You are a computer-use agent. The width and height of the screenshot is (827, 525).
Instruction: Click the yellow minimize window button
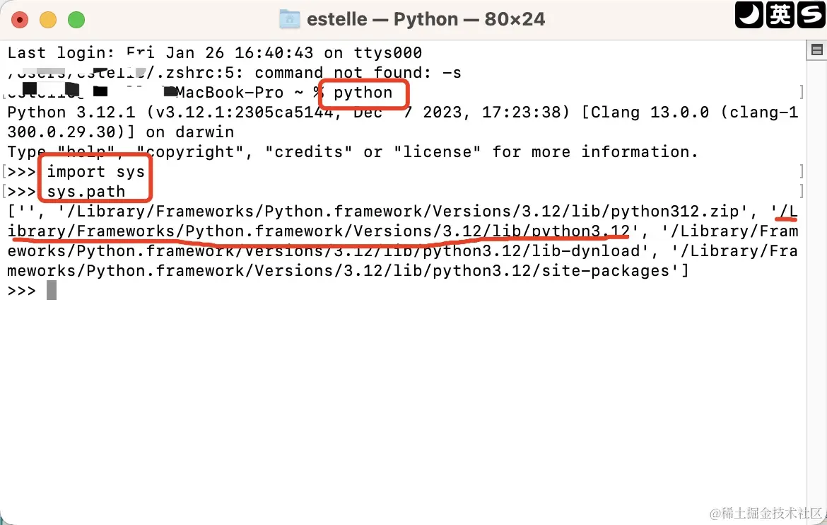pyautogui.click(x=48, y=20)
